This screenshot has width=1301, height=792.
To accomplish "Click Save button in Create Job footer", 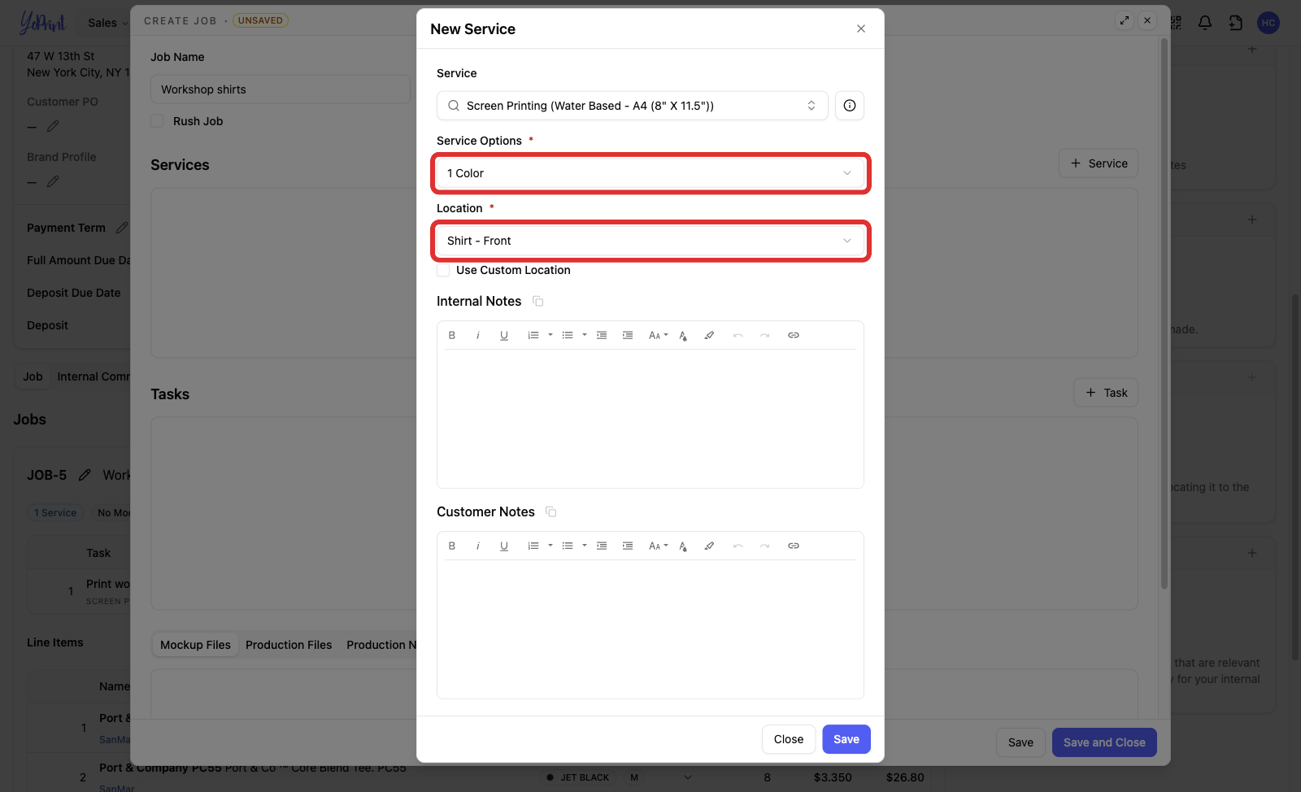I will point(1020,742).
